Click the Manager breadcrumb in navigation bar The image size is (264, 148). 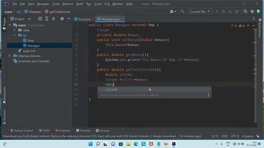point(33,12)
